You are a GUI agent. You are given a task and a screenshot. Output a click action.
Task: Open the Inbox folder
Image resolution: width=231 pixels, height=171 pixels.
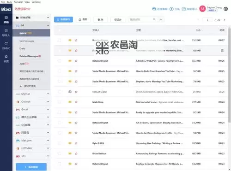[x=31, y=33]
